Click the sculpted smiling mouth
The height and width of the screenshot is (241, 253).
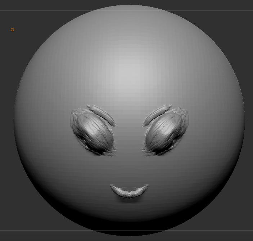[x=129, y=191]
